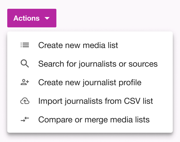The image size is (180, 142).
Task: Select Compare or merge media lists
Action: pyautogui.click(x=90, y=120)
